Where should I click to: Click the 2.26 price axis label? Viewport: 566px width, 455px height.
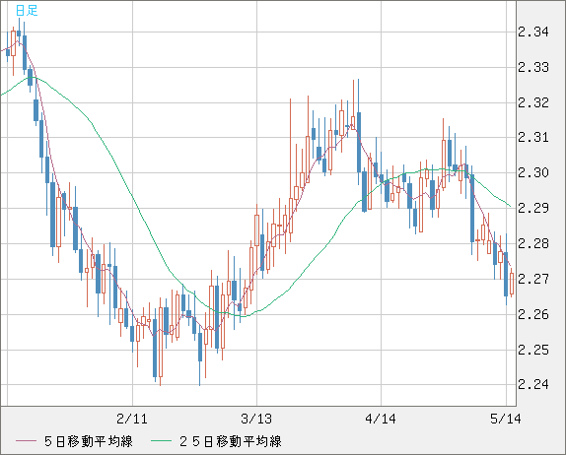pyautogui.click(x=533, y=315)
